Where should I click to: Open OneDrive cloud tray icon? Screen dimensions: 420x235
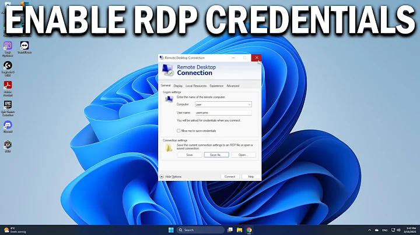(377, 230)
